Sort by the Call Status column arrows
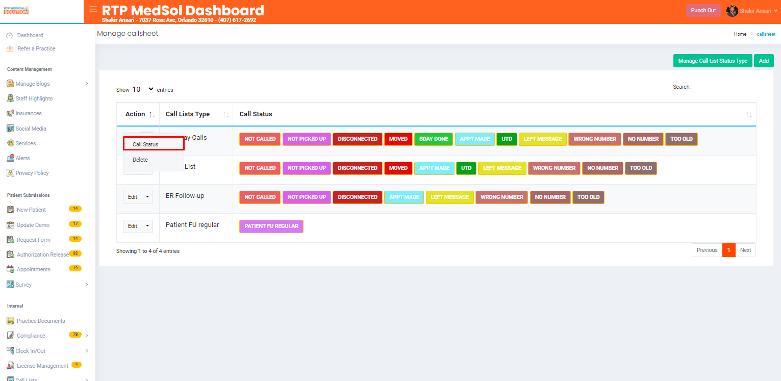This screenshot has width=781, height=381. click(x=749, y=115)
